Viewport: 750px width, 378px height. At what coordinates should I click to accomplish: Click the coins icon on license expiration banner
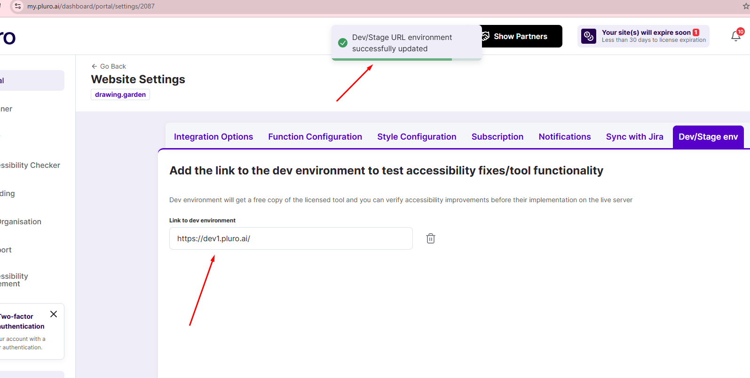[x=589, y=36]
